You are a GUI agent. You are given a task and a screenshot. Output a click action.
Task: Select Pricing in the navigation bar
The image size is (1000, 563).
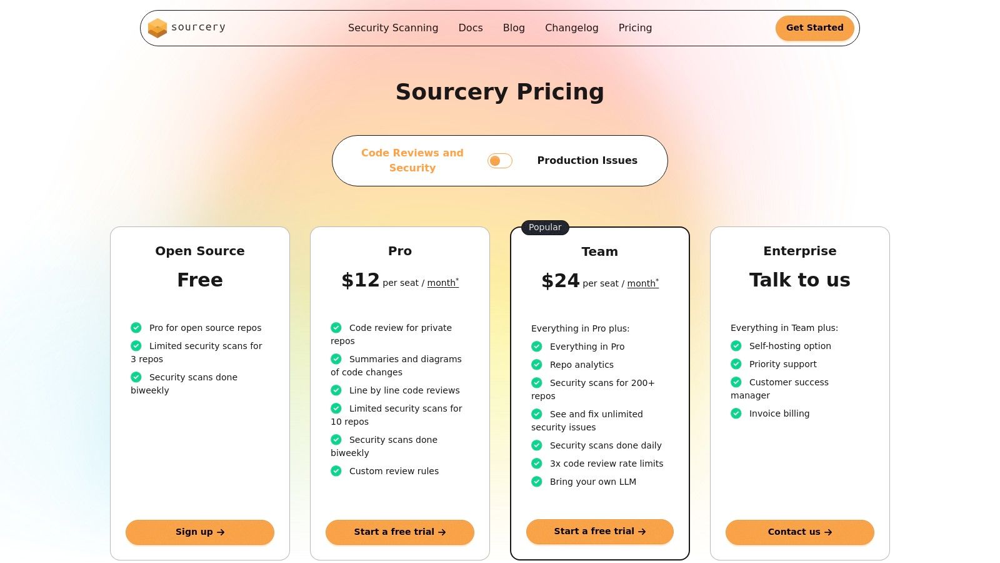tap(635, 28)
